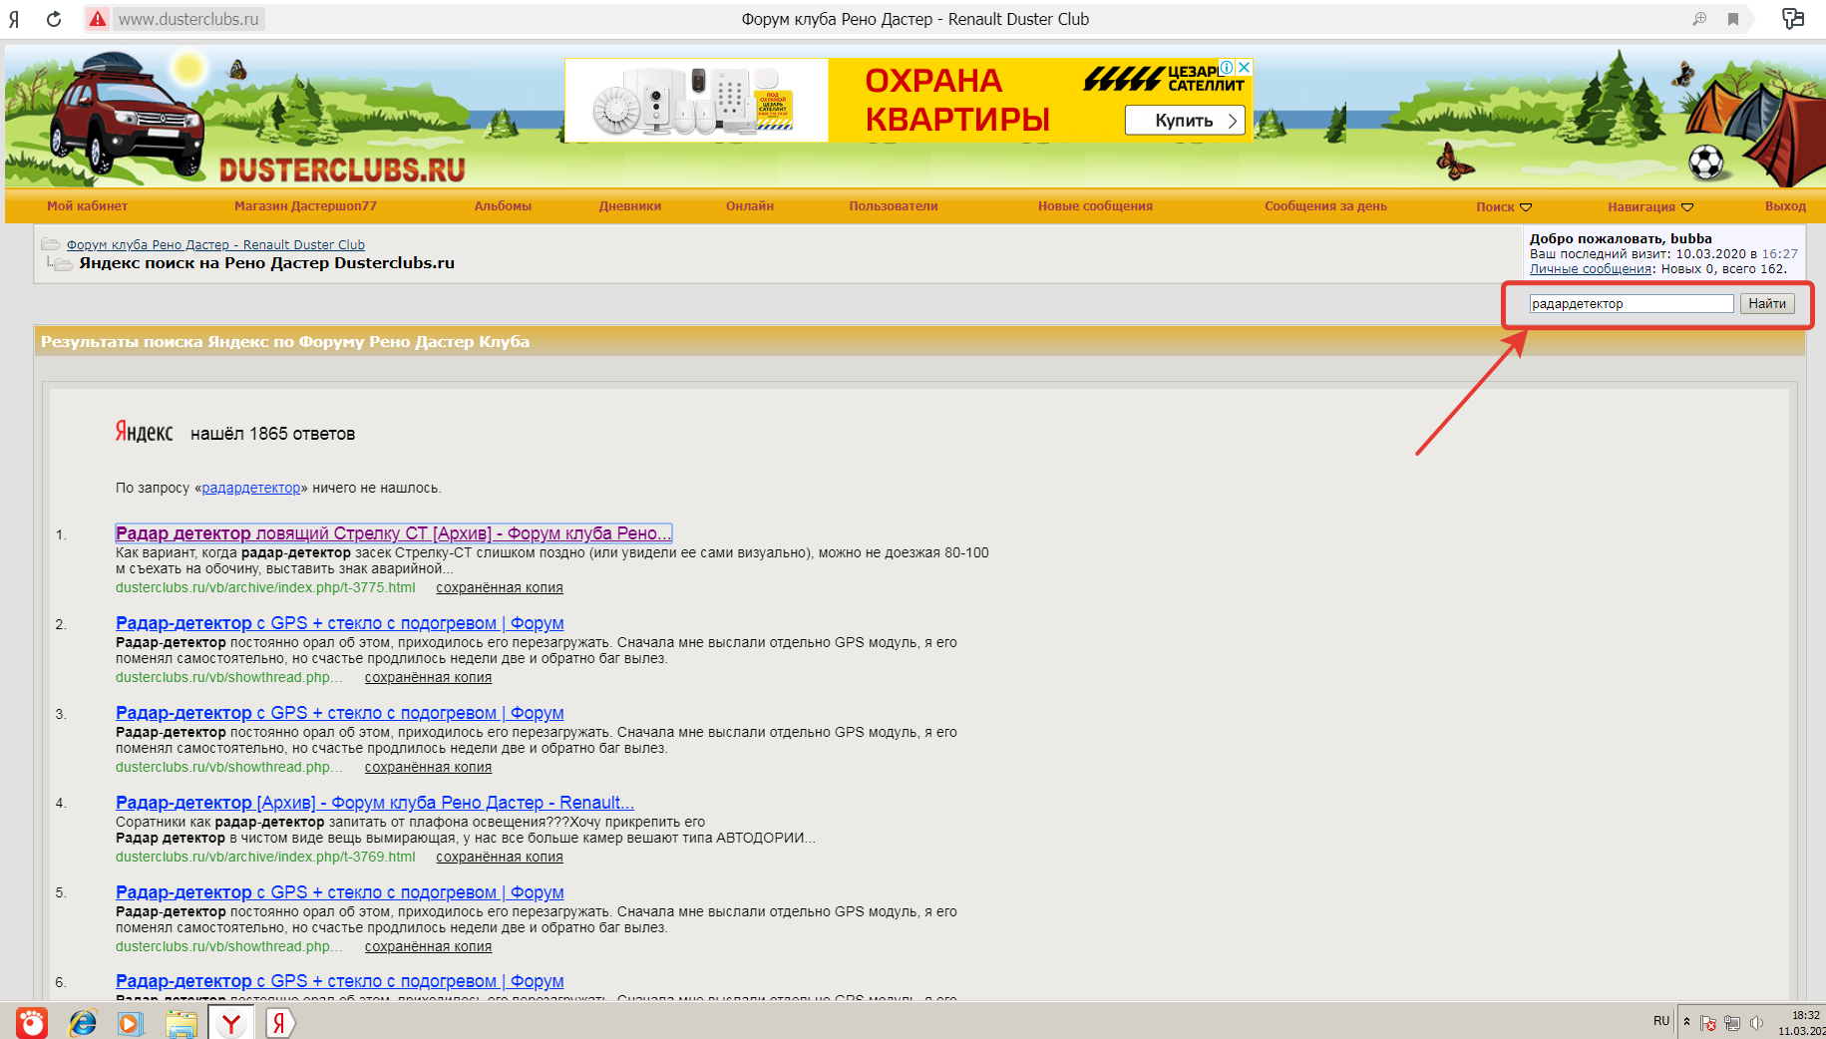Open result 5 Радар-детектор с GPS link
1826x1039 pixels.
click(x=340, y=892)
